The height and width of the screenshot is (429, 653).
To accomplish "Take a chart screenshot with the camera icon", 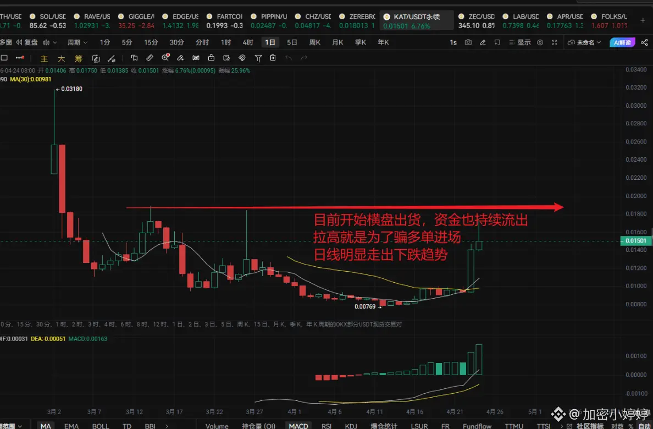I will point(468,42).
